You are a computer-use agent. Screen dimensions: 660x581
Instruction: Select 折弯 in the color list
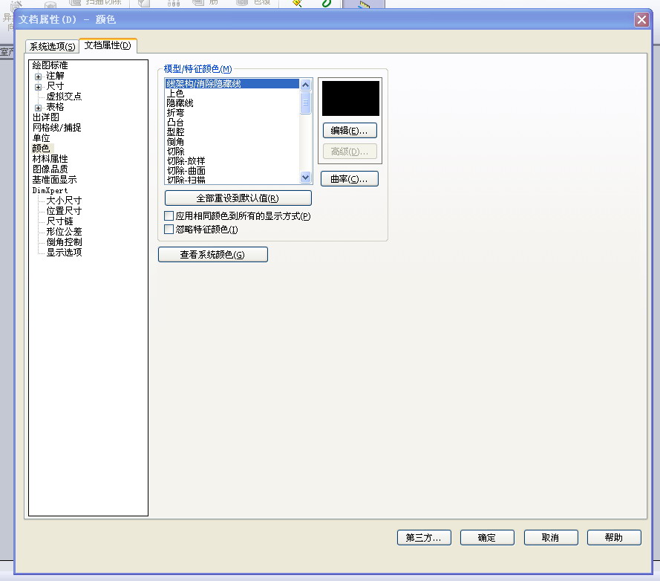[232, 113]
